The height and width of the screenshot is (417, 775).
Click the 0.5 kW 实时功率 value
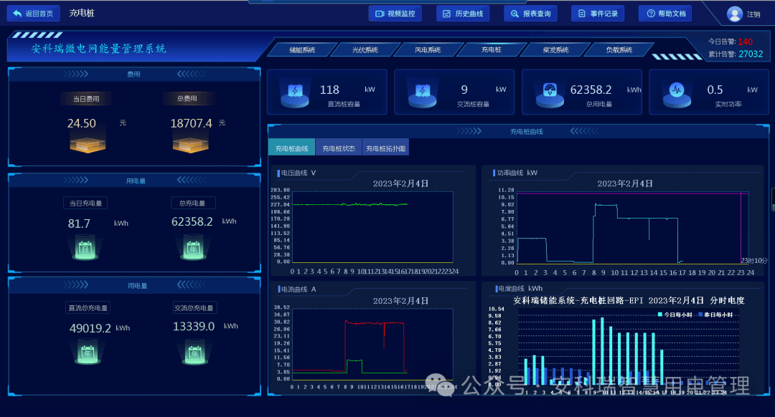pos(715,90)
